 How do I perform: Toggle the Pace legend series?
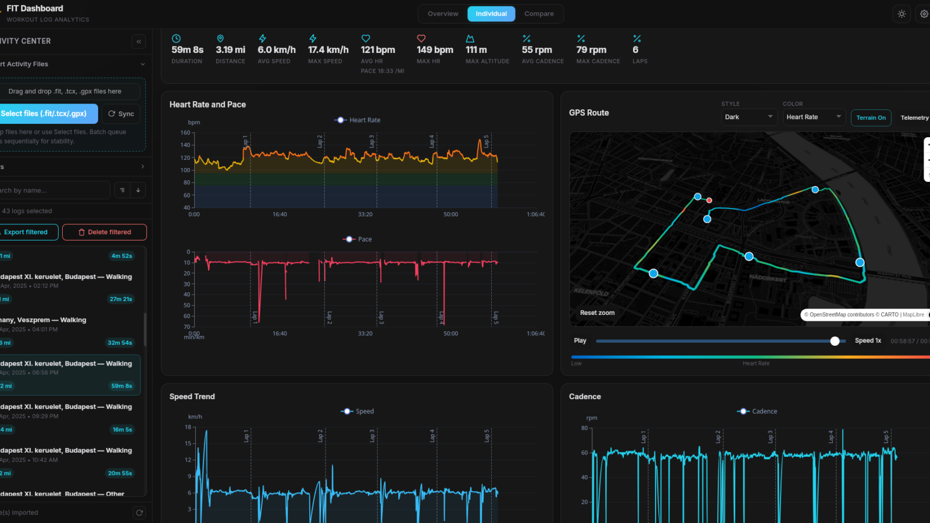pyautogui.click(x=357, y=239)
